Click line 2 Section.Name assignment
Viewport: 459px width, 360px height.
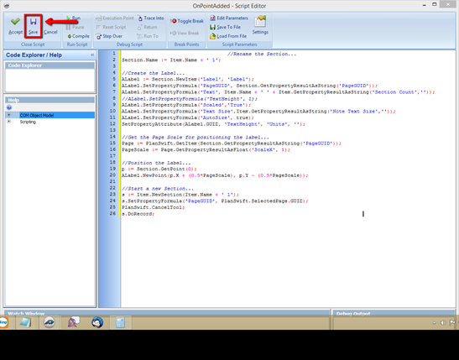point(171,60)
